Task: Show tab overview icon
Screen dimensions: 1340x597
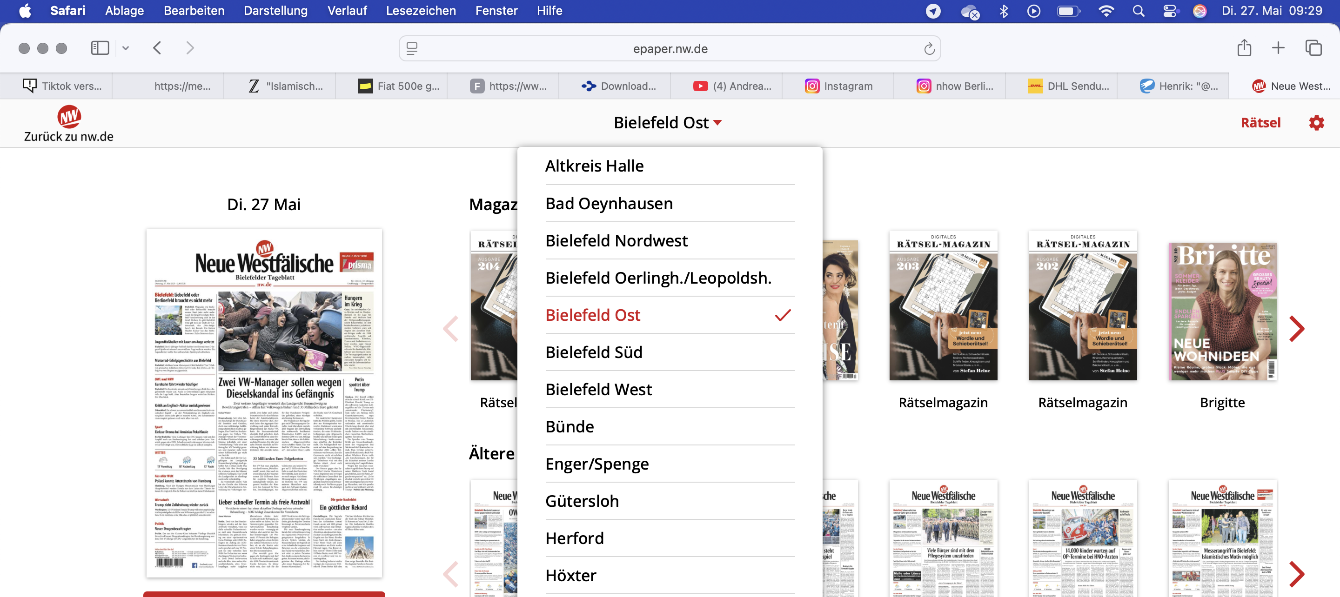Action: (1313, 48)
